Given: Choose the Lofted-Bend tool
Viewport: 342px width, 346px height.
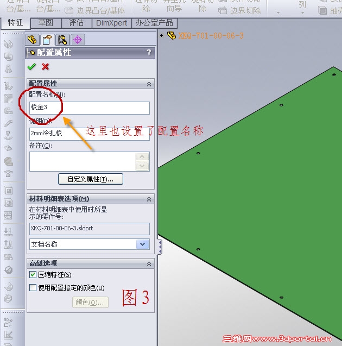Looking at the screenshot, I should pyautogui.click(x=8, y=69).
